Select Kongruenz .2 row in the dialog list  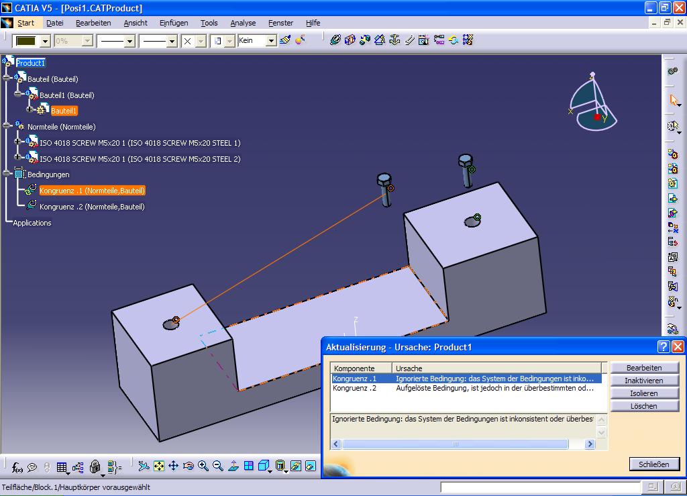(x=467, y=388)
